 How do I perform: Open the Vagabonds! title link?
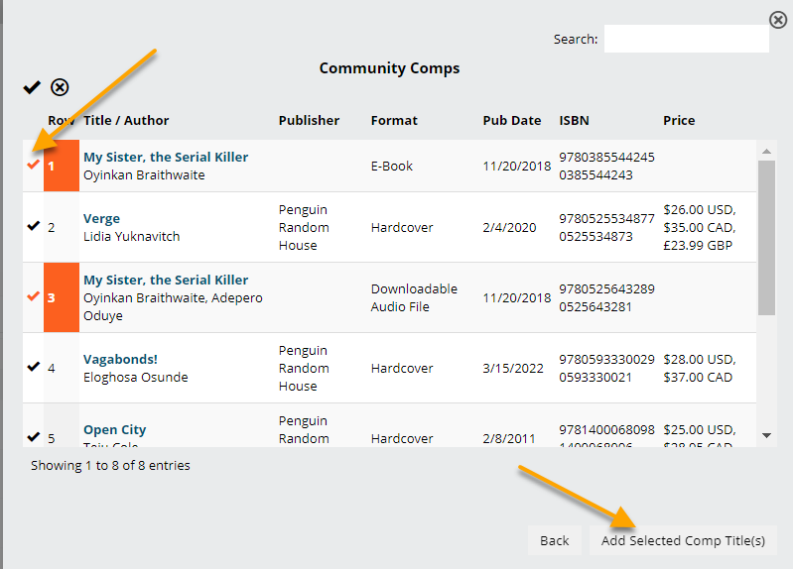tap(120, 359)
